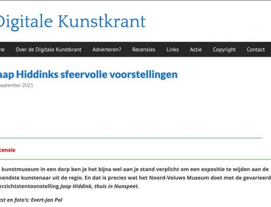
Task: Open the Actie menu item
Action: pyautogui.click(x=196, y=50)
